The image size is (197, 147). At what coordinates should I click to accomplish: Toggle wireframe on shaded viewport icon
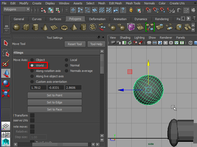171,43
